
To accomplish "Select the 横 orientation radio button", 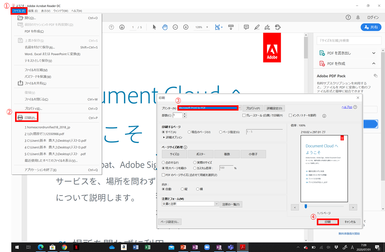I will tap(198, 189).
